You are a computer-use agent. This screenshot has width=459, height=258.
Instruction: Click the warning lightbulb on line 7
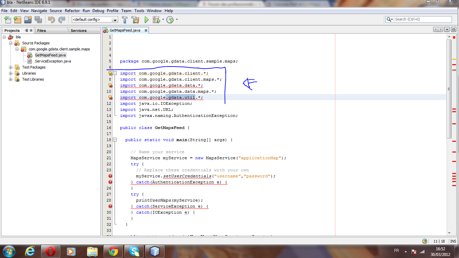click(x=110, y=73)
